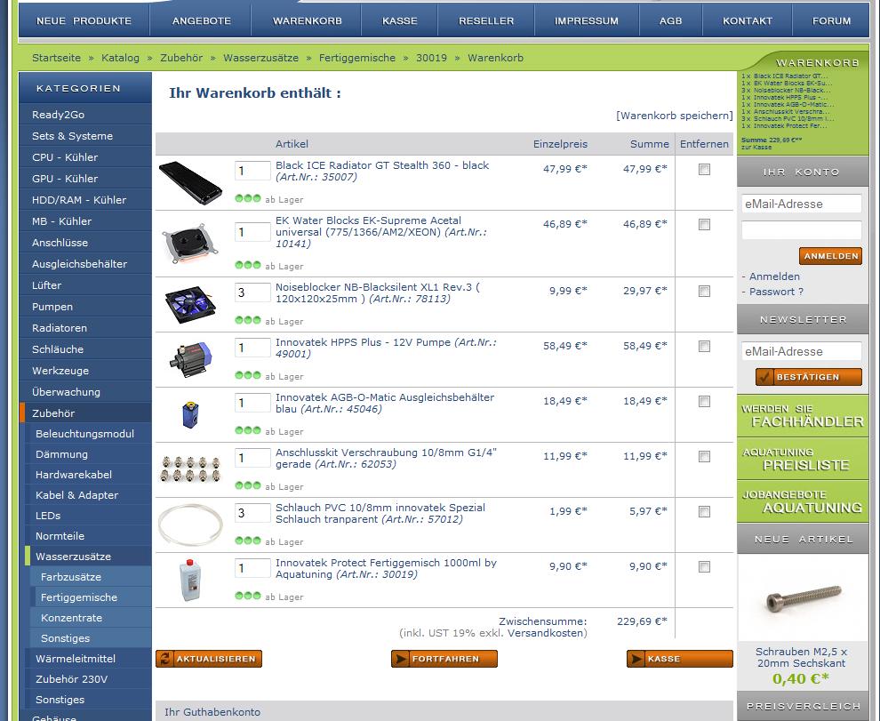Screen dimensions: 880x721
Task: Open Angebote in top navigation
Action: [x=202, y=20]
